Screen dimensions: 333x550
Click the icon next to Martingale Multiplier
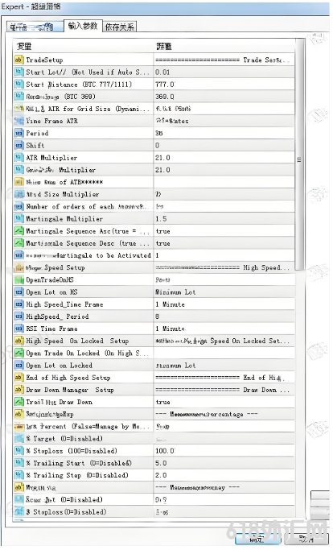click(18, 218)
